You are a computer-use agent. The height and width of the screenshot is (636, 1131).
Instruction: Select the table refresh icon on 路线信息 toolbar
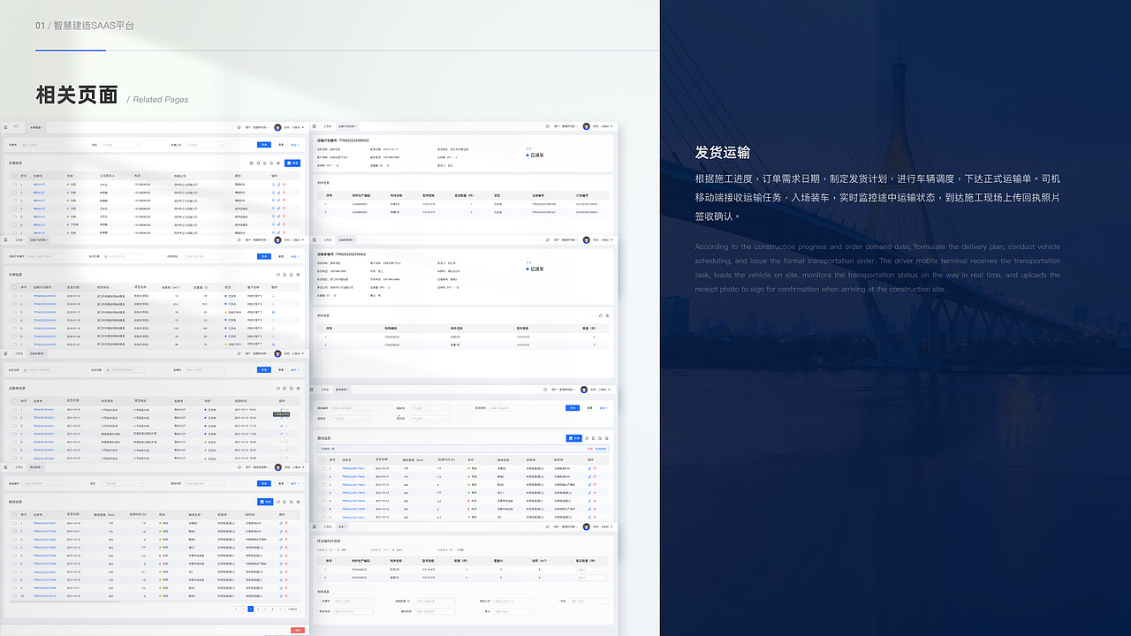pos(277,503)
